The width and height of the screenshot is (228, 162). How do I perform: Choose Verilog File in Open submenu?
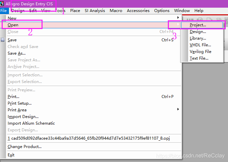click(202, 52)
